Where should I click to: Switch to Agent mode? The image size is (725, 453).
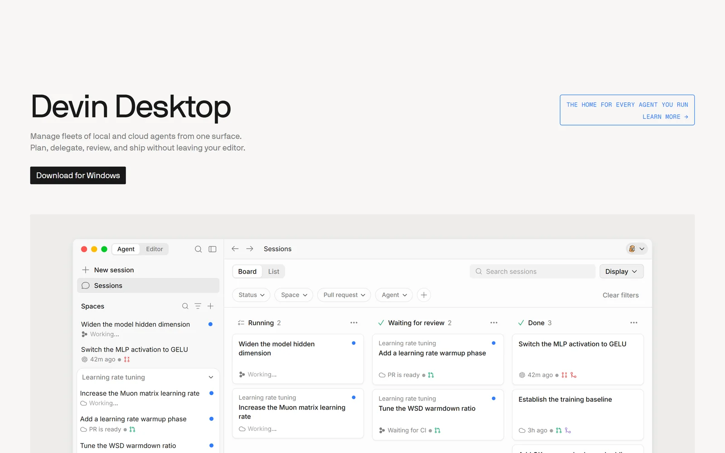126,249
